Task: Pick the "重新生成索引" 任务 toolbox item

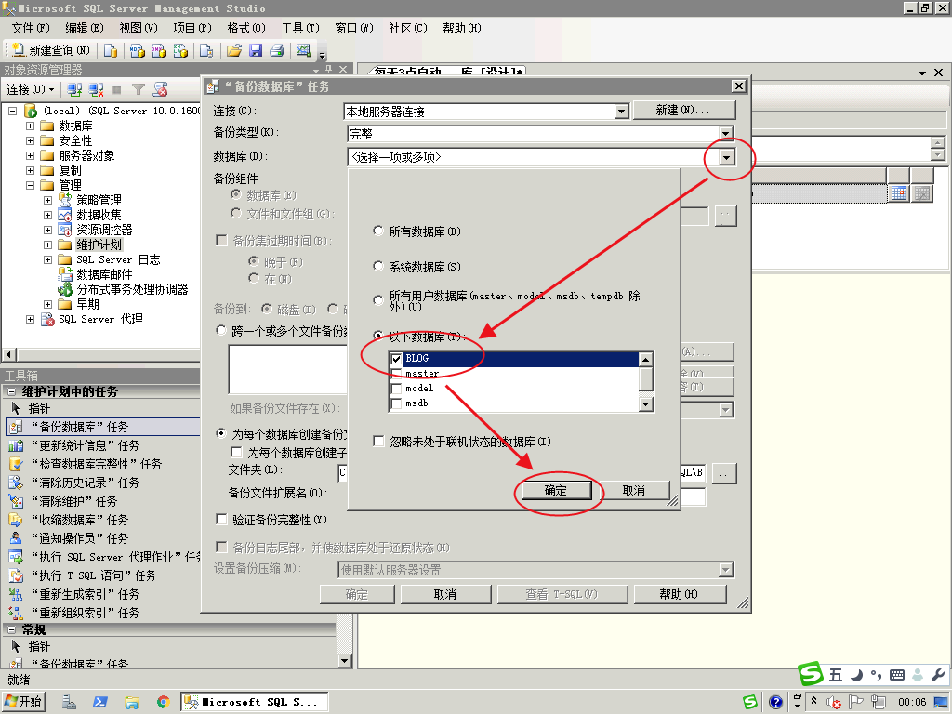Action: point(85,594)
